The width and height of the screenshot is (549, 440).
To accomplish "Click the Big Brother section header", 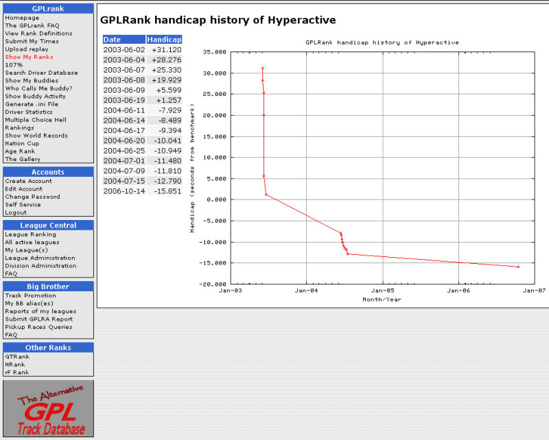I will coord(48,286).
